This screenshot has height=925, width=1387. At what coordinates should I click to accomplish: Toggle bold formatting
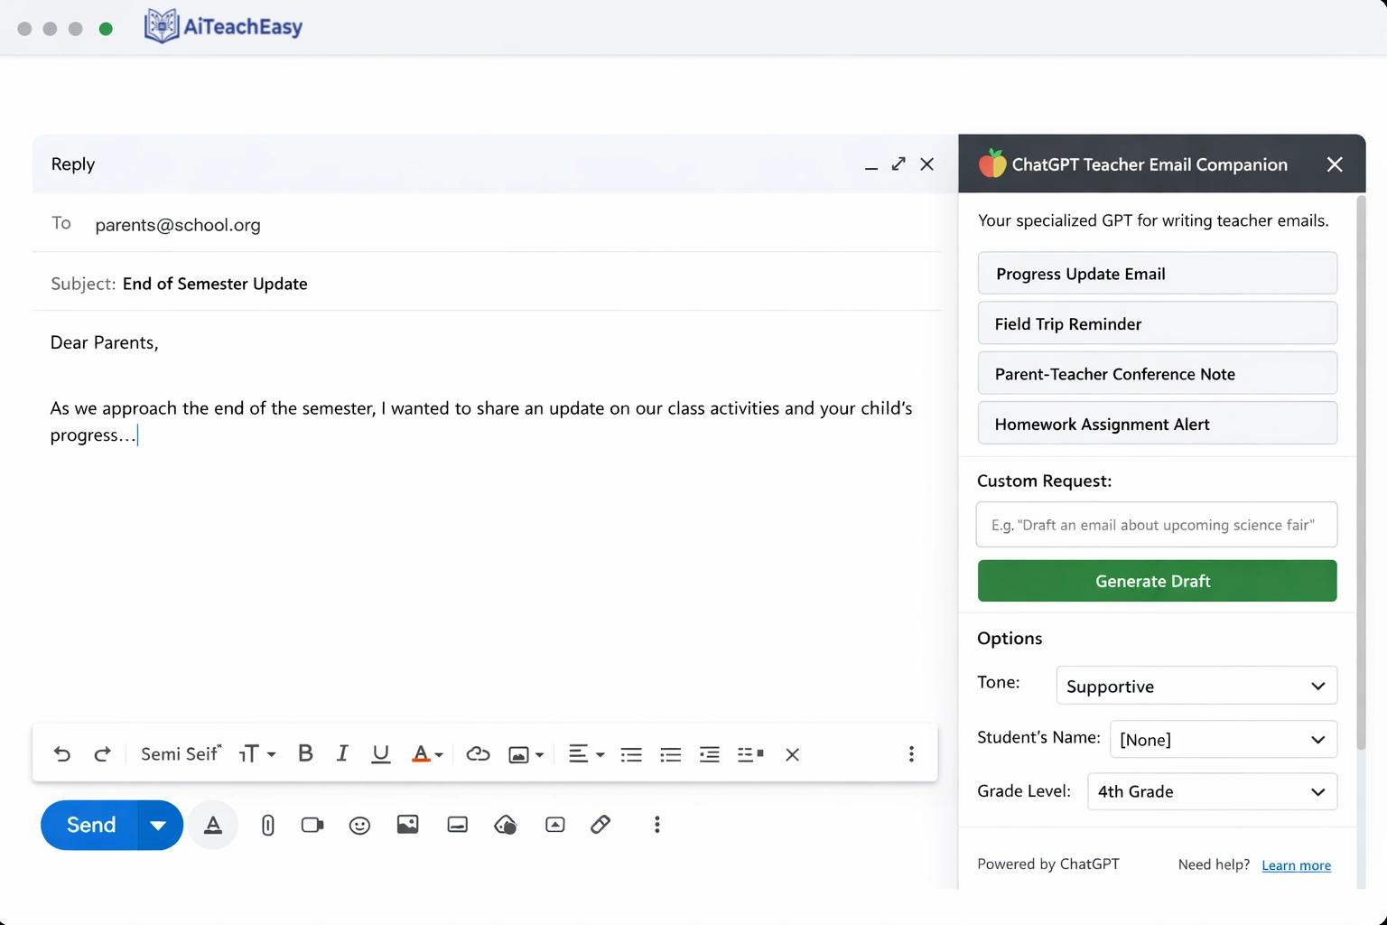point(305,753)
